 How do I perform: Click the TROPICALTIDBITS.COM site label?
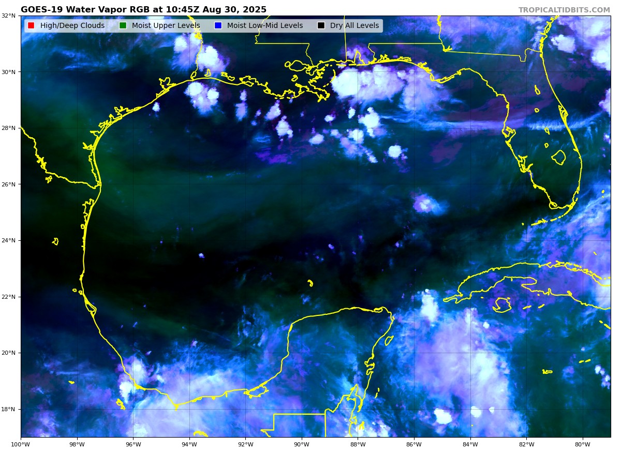point(564,10)
